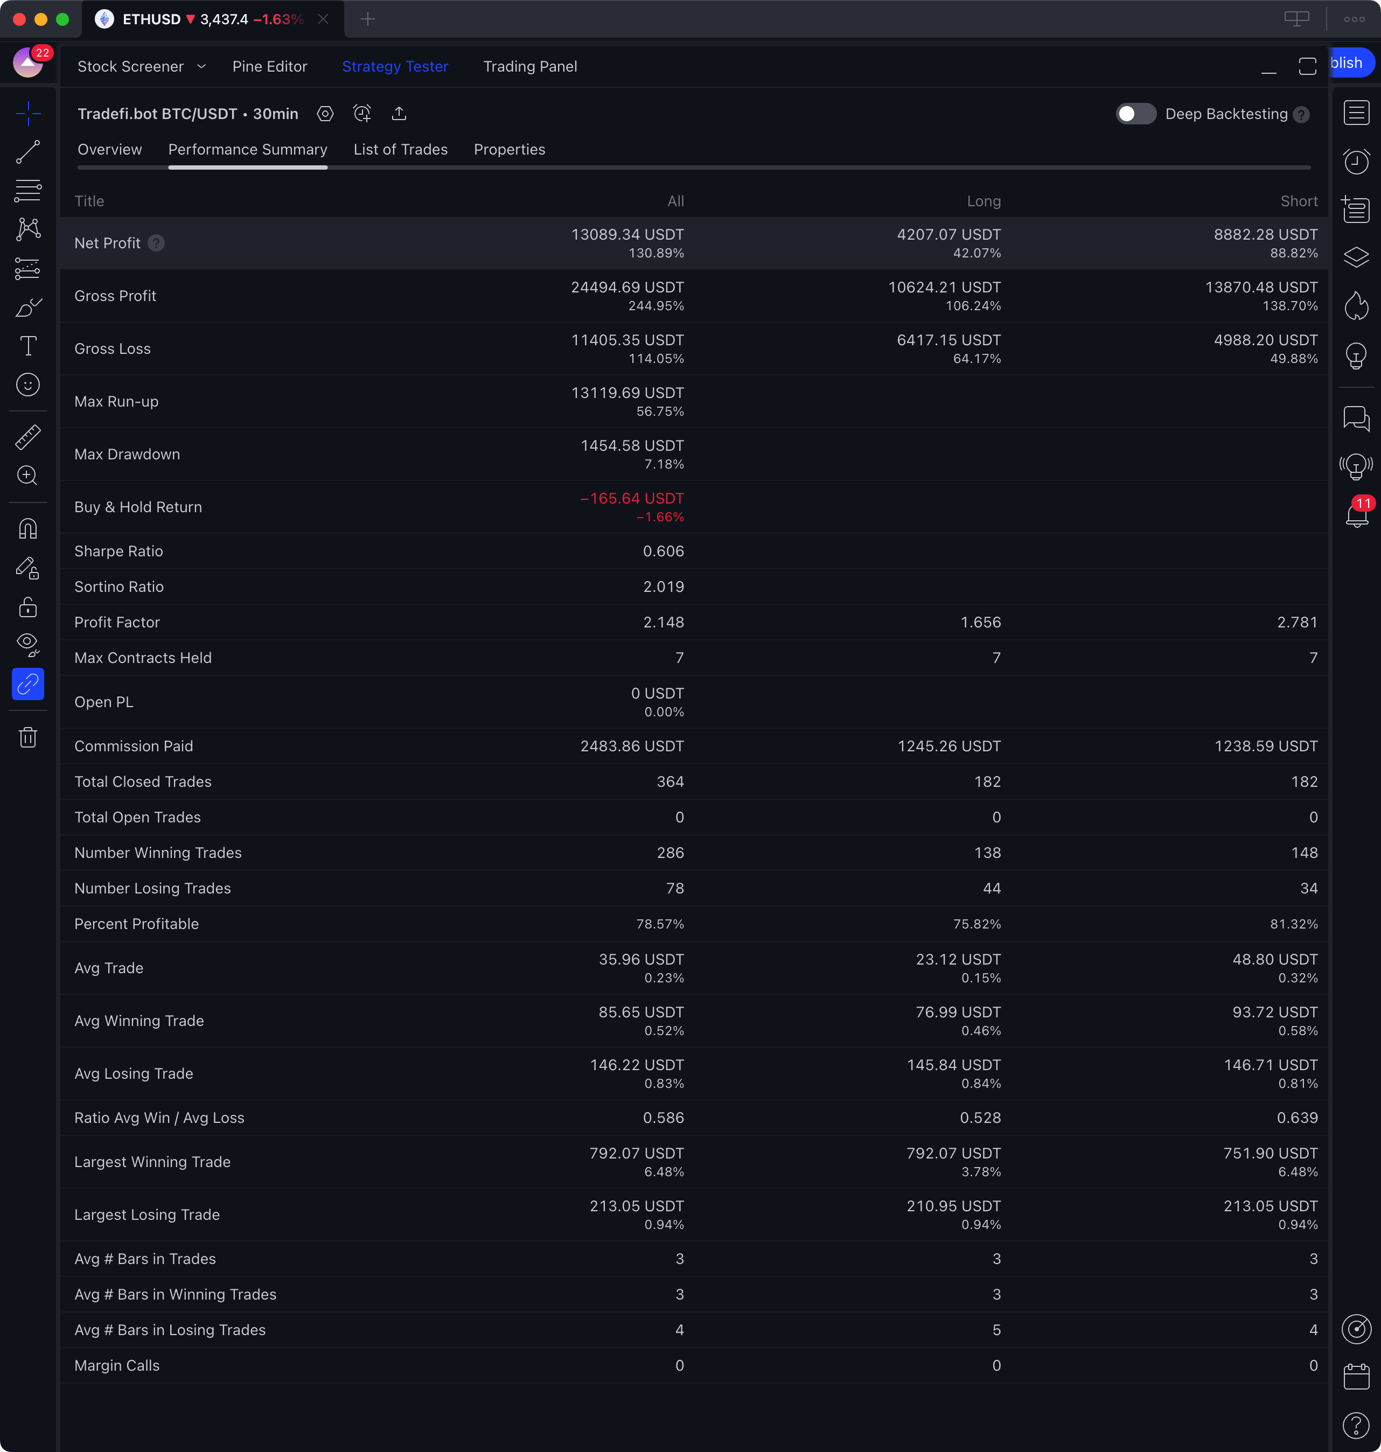Export strategy data with upload icon
This screenshot has height=1452, width=1381.
pos(399,114)
